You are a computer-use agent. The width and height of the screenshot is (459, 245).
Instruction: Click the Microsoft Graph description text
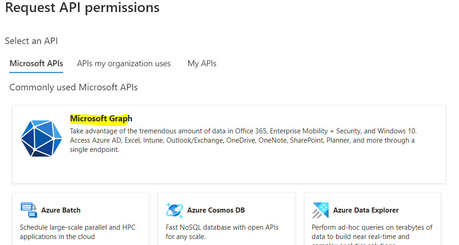243,140
